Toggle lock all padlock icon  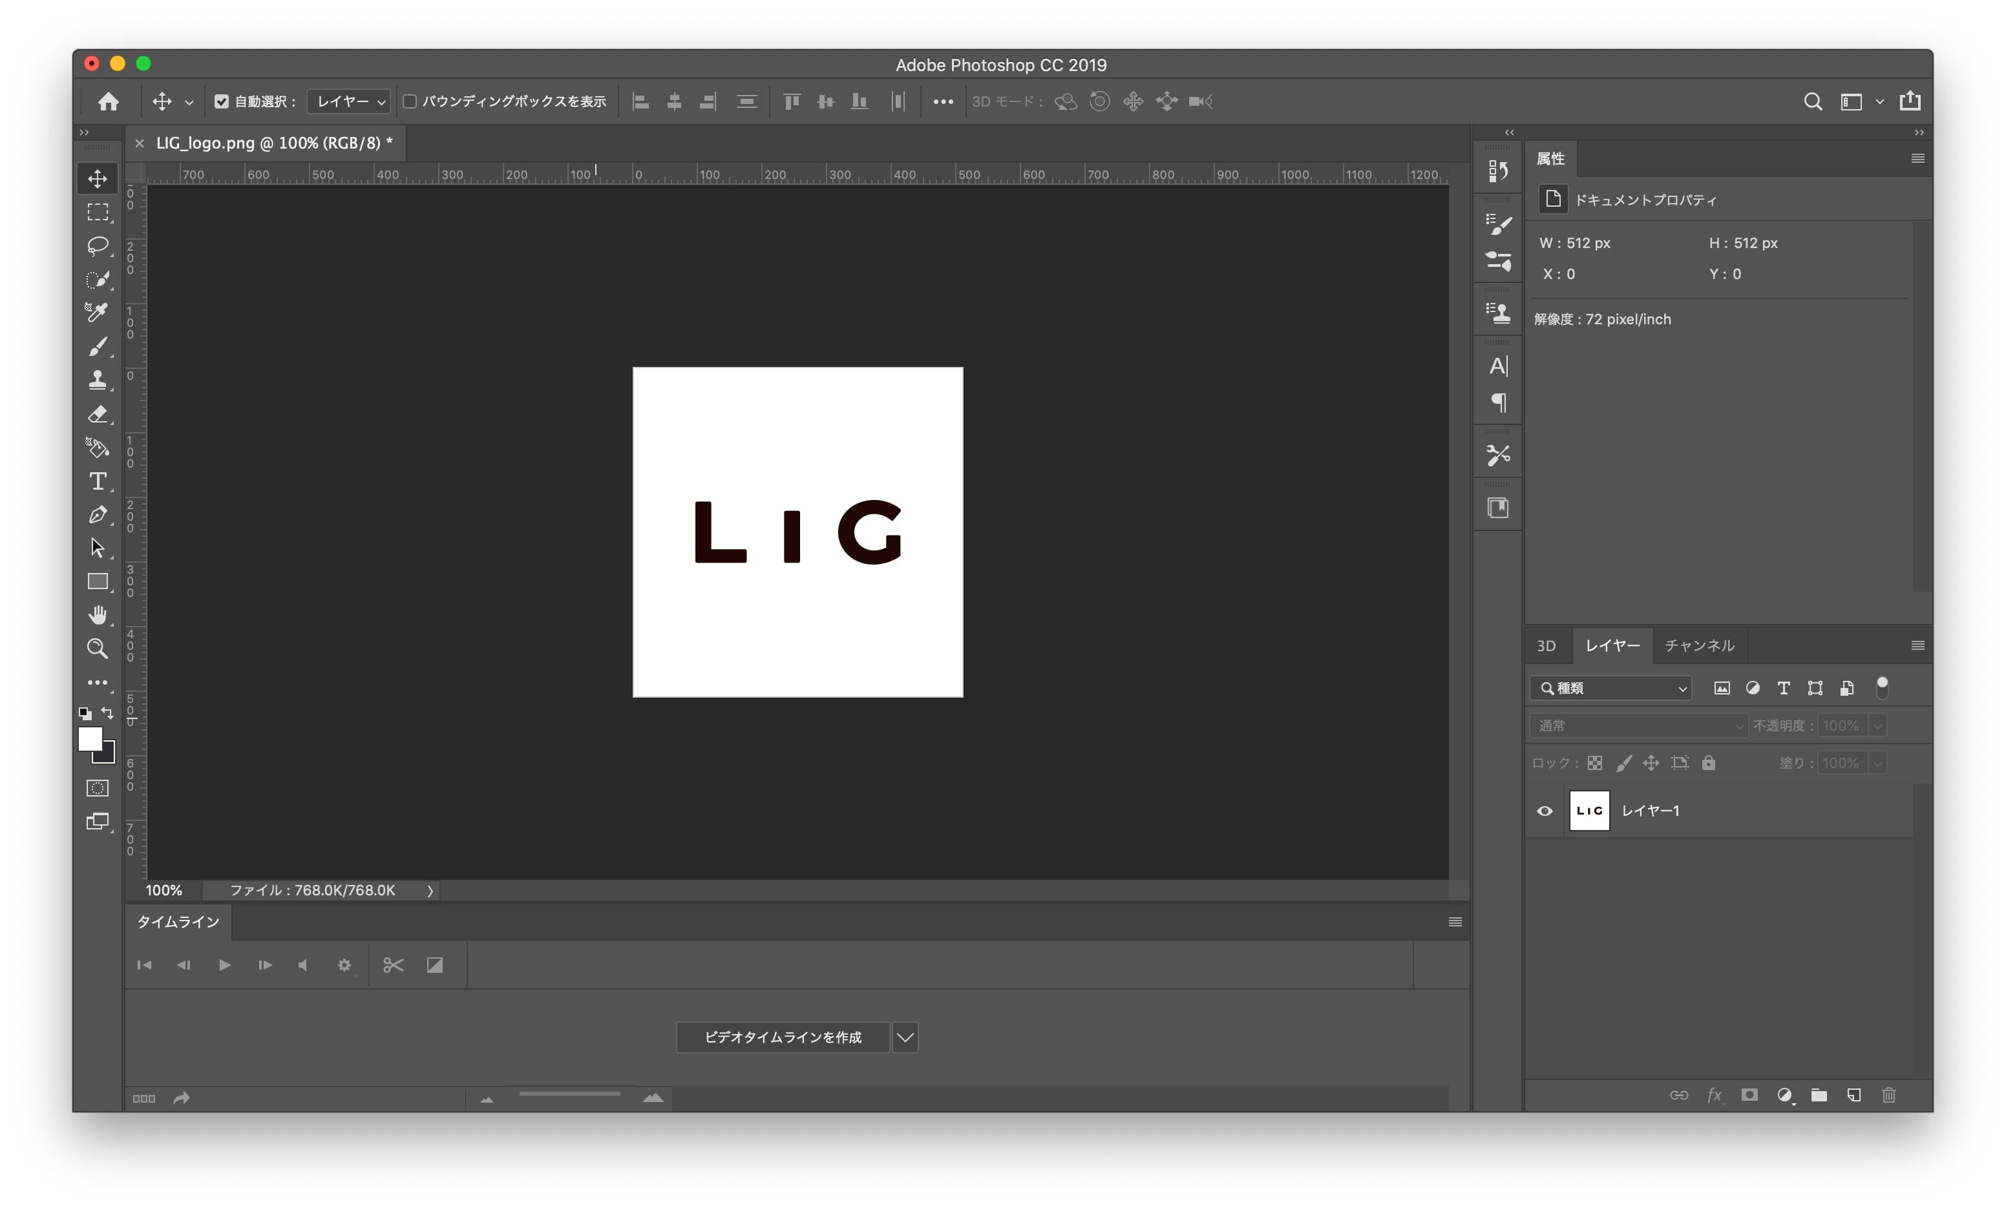1709,763
